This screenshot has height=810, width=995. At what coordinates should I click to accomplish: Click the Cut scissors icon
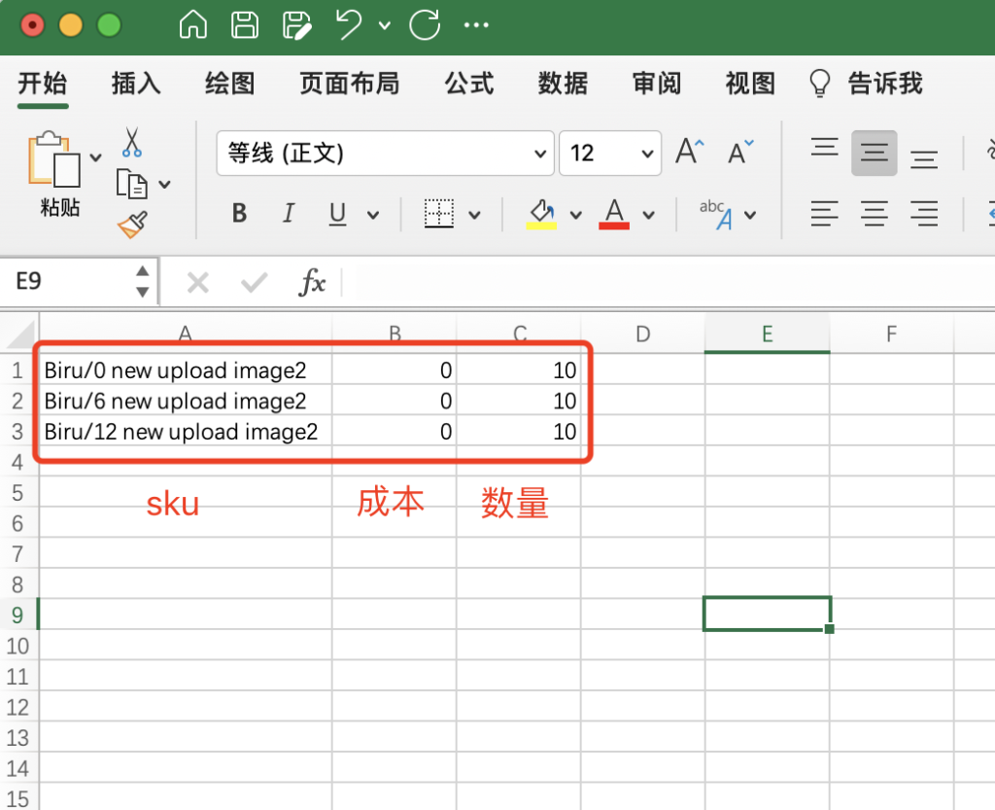click(x=132, y=143)
